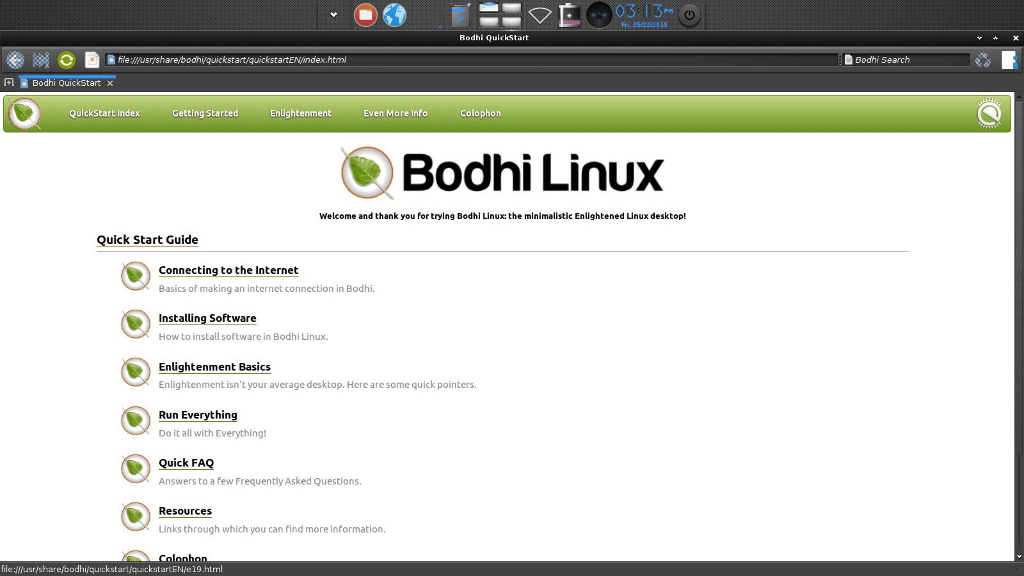Click leaf icon beside Connecting to the Internet
1024x576 pixels.
136,276
